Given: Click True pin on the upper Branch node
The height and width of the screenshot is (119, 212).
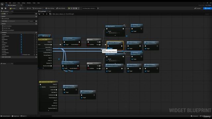Looking at the screenshot, I should click(100, 42).
